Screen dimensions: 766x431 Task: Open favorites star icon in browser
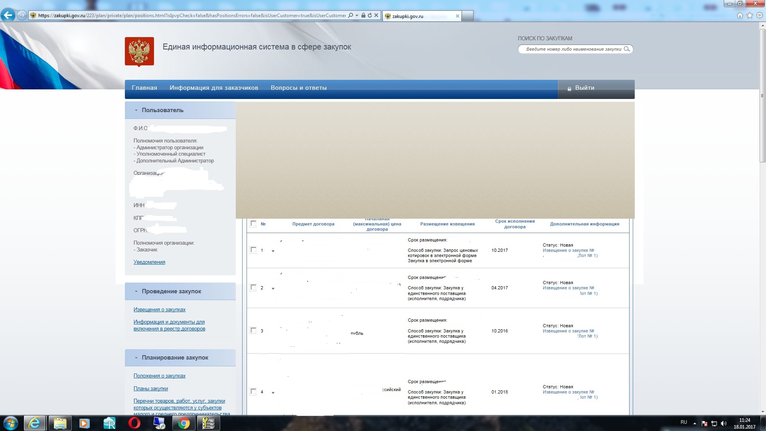750,16
